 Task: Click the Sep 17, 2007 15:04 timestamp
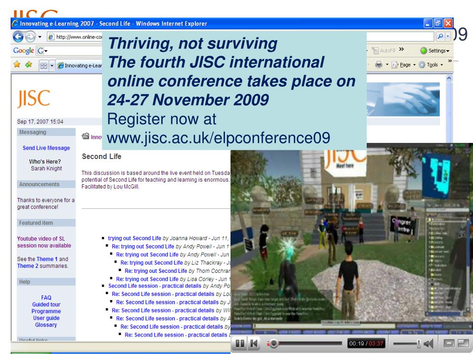[40, 122]
